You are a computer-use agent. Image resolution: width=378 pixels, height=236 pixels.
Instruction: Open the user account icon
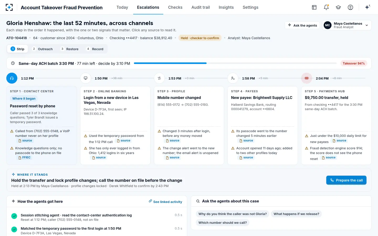tap(350, 7)
